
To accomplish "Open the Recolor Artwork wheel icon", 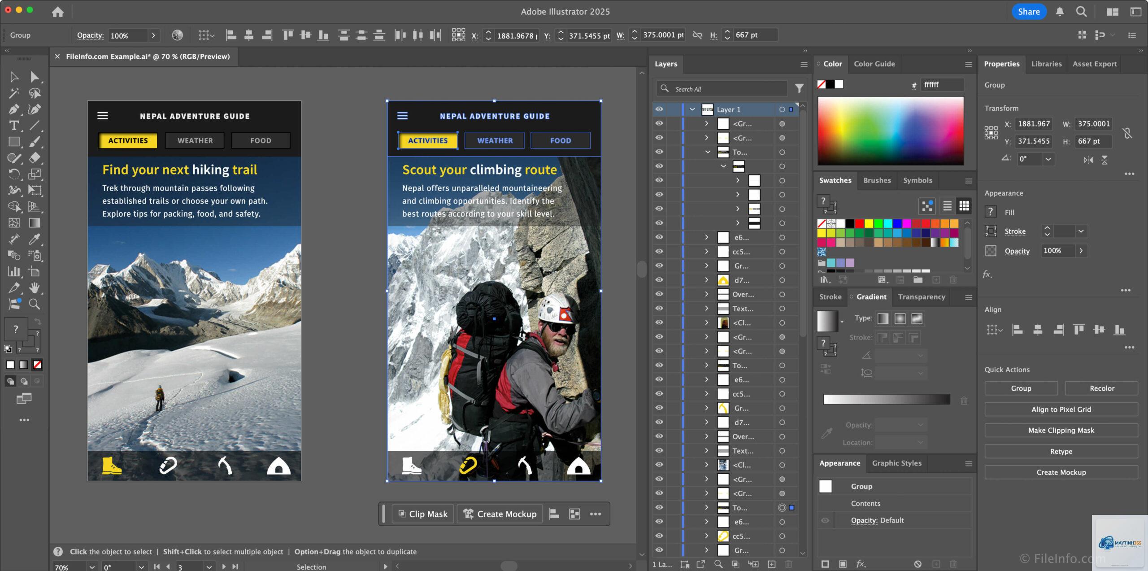I will 178,35.
